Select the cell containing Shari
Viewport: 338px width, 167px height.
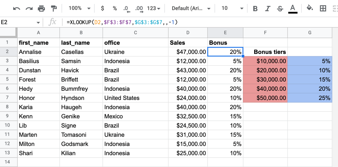click(x=38, y=153)
